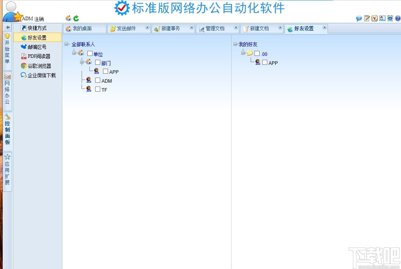The height and width of the screenshot is (269, 401).
Task: Click the green refresh icon near the top
Action: [x=77, y=18]
